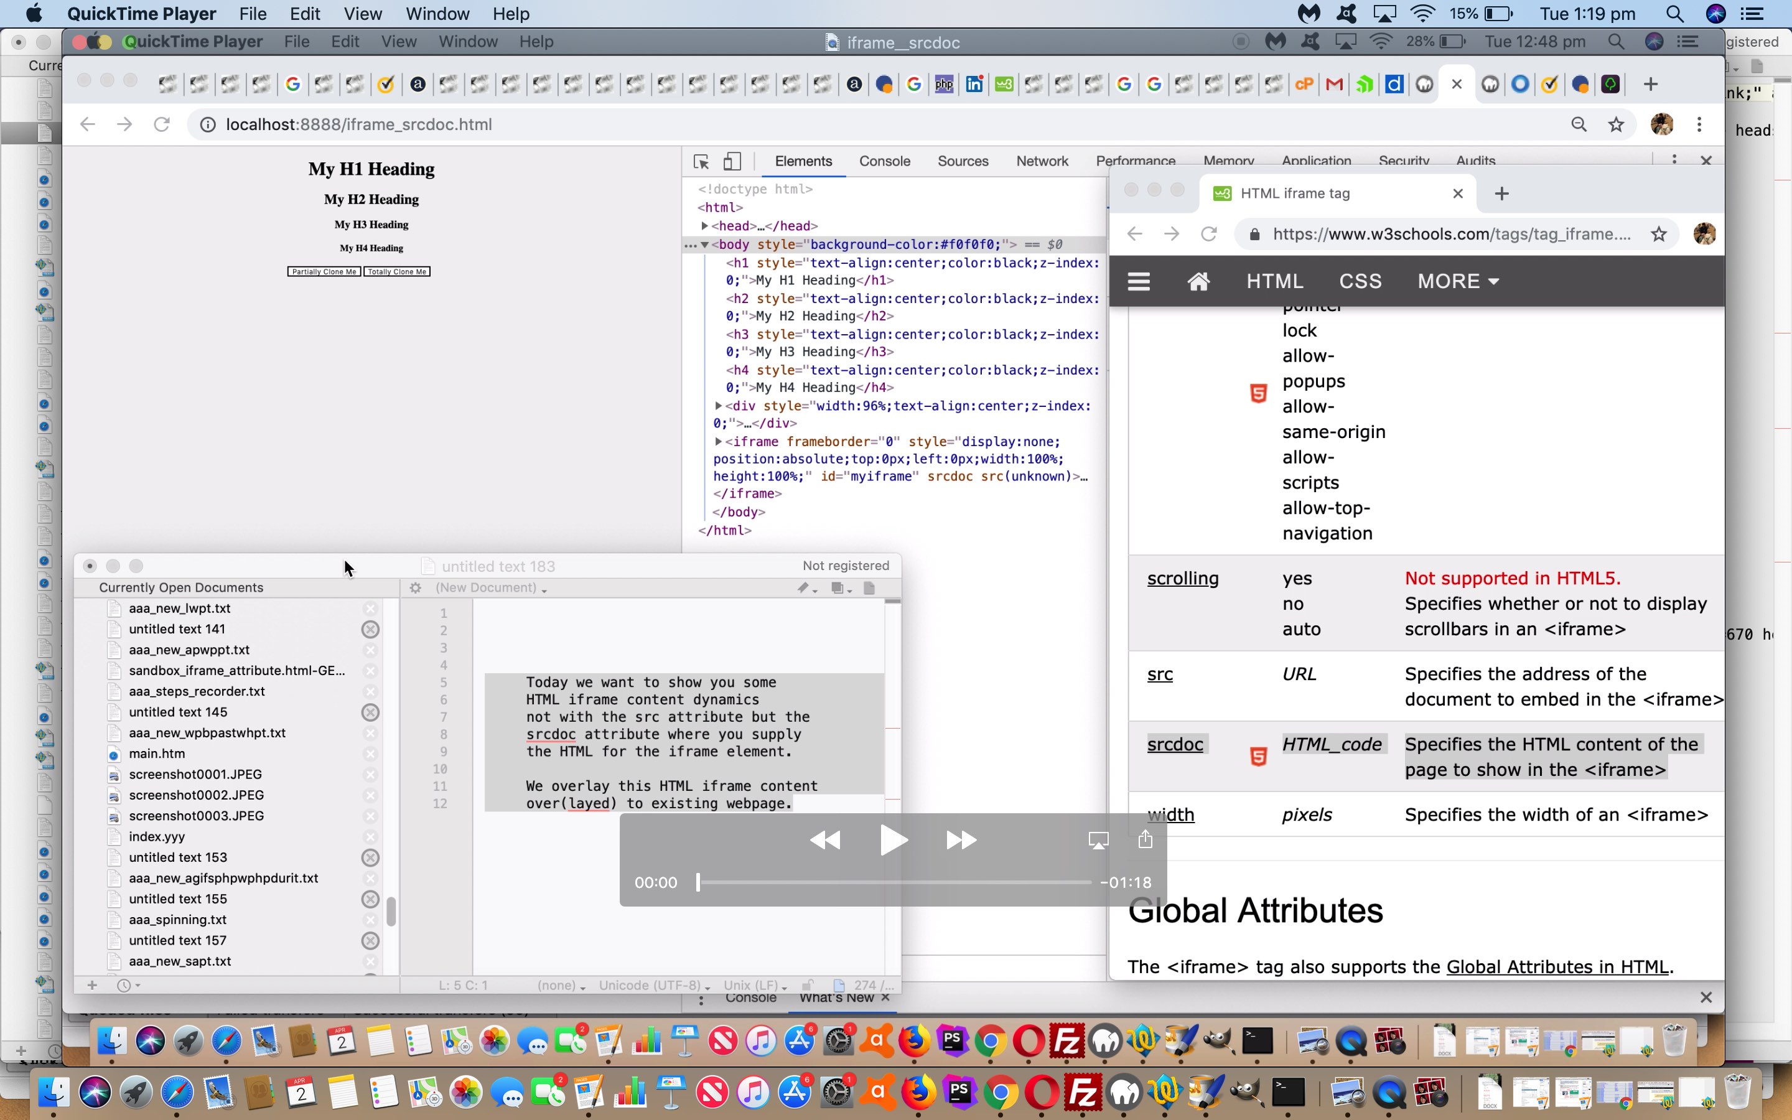
Task: Open the W3Schools hamburger menu
Action: 1138,281
